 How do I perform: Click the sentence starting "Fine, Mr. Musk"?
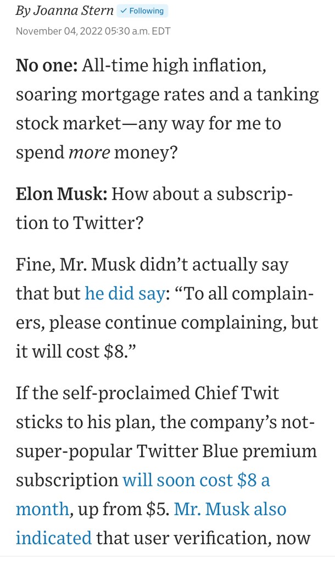[x=152, y=265]
